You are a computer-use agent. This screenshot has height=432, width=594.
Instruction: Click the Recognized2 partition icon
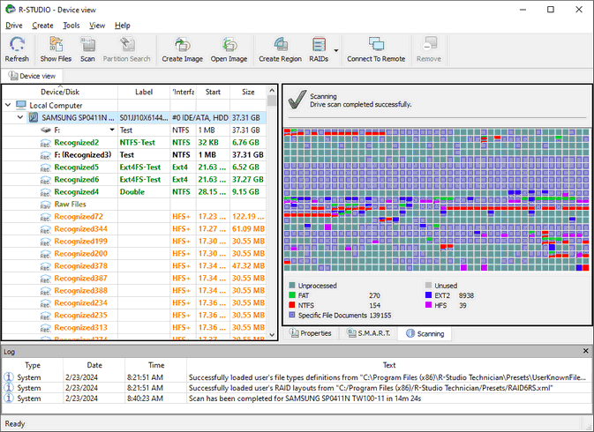(x=46, y=143)
